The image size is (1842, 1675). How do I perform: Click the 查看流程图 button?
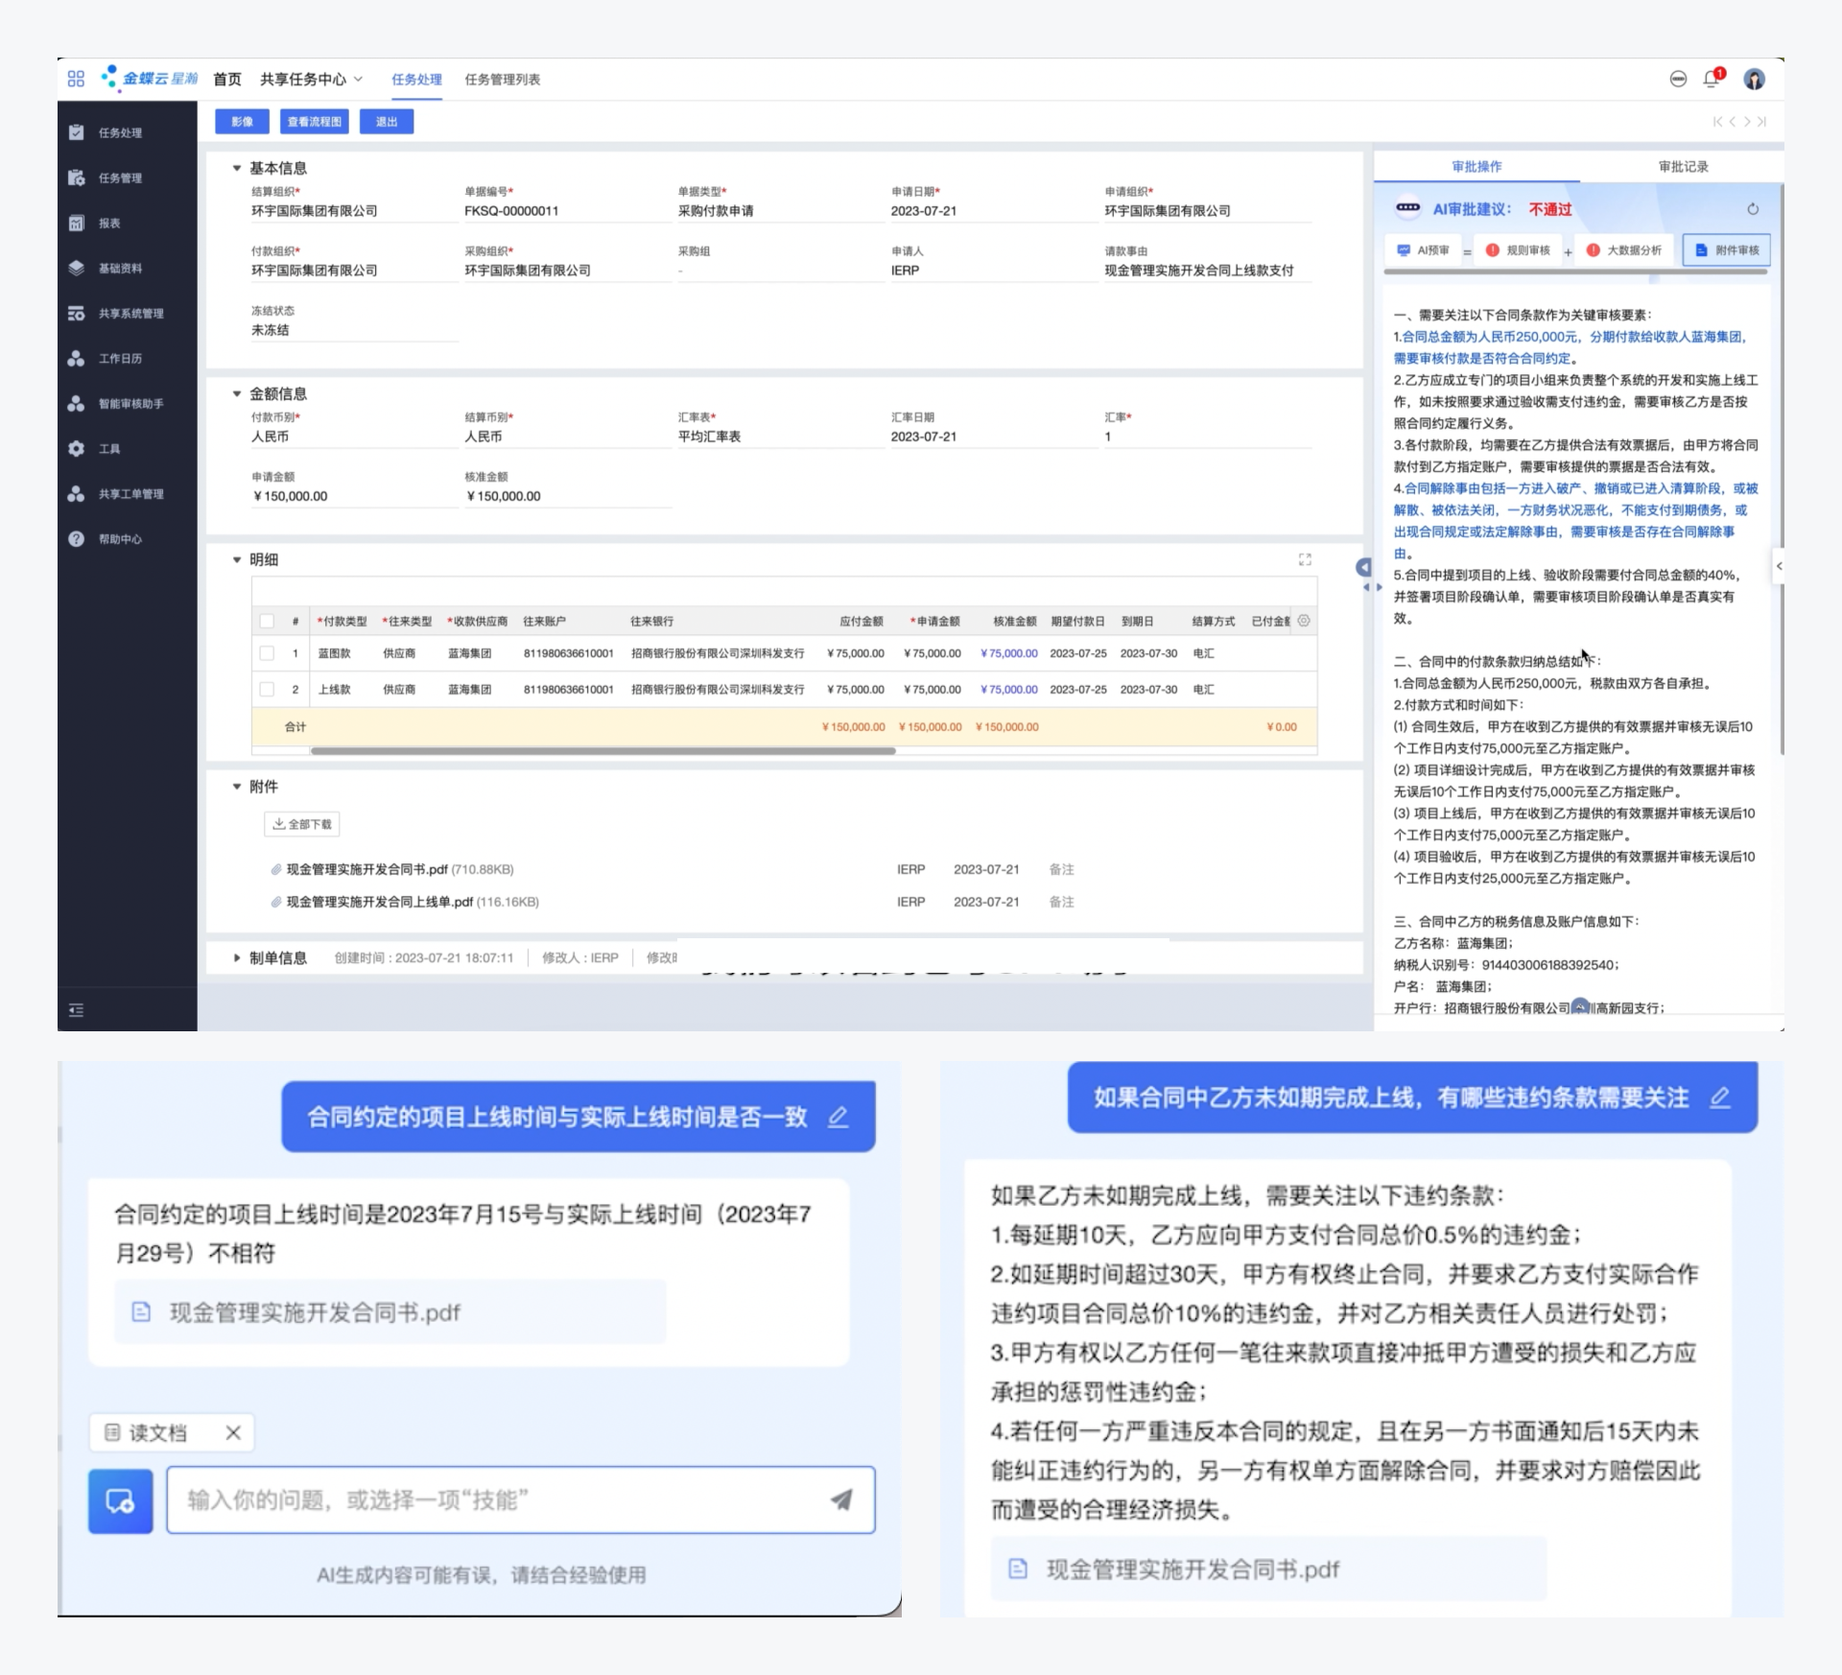(x=314, y=122)
